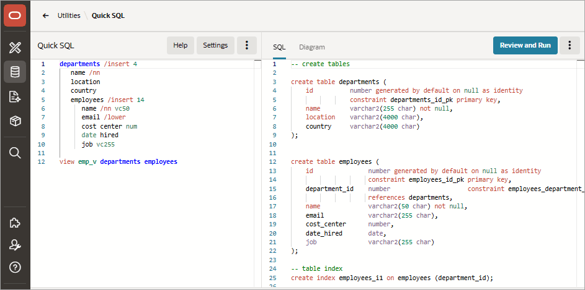
Task: Open SQL Workshop database icon
Action: pyautogui.click(x=15, y=72)
